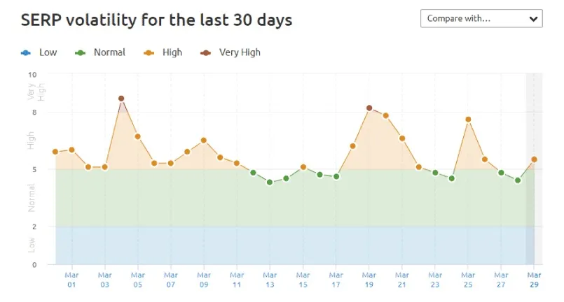
Task: Click the orange High legend marker icon
Action: (x=149, y=52)
